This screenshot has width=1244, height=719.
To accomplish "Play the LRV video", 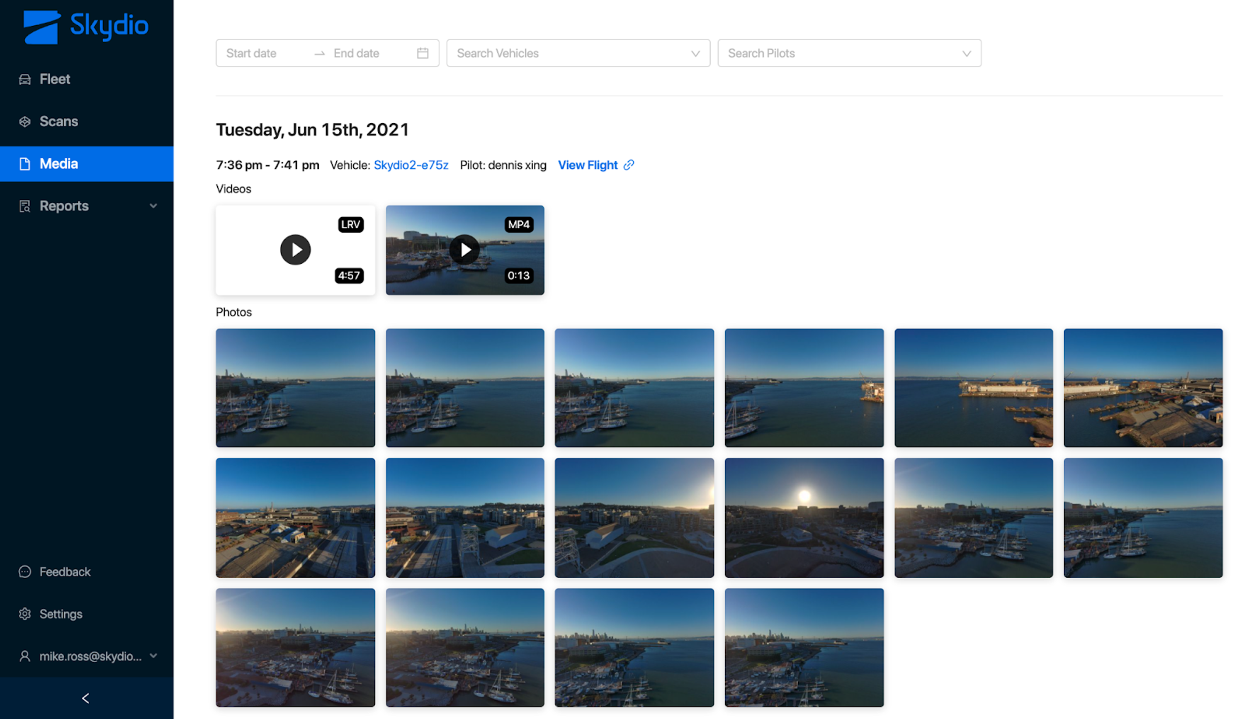I will pos(295,250).
